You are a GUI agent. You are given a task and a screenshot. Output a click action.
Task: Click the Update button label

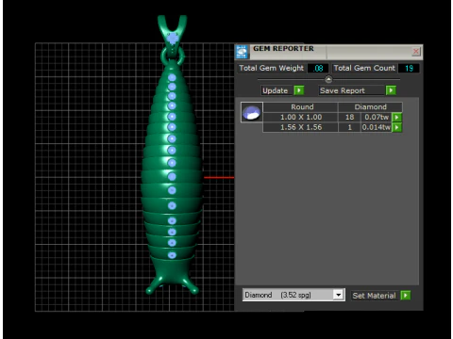[276, 90]
